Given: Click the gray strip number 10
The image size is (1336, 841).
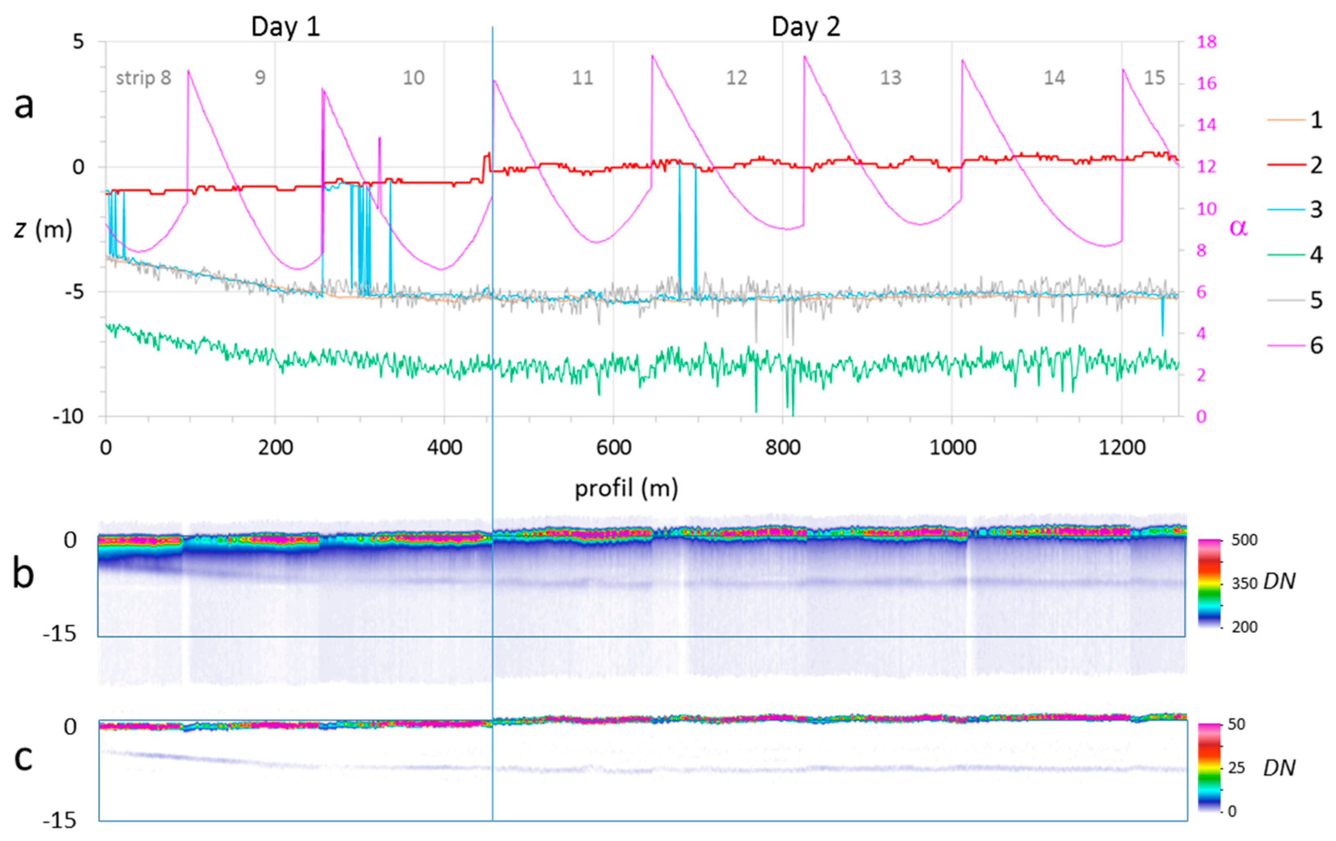Looking at the screenshot, I should [414, 77].
